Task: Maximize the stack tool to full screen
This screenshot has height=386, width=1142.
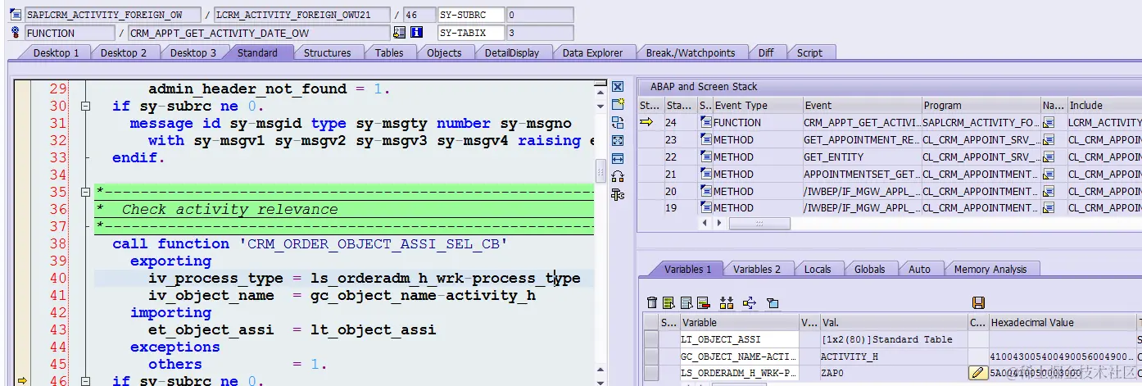Action: (x=619, y=141)
